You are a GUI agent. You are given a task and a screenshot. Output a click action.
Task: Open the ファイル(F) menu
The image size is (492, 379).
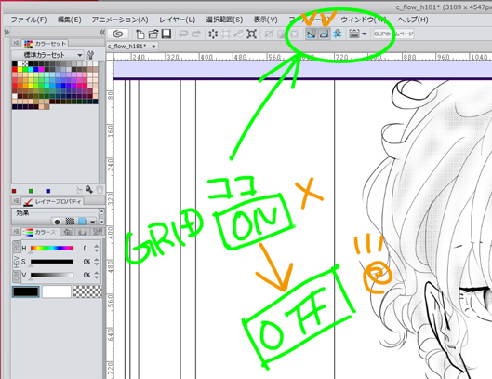(x=29, y=20)
